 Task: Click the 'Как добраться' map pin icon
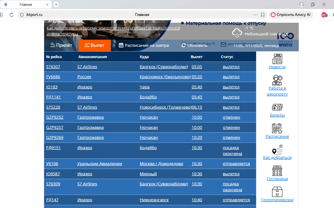(277, 150)
